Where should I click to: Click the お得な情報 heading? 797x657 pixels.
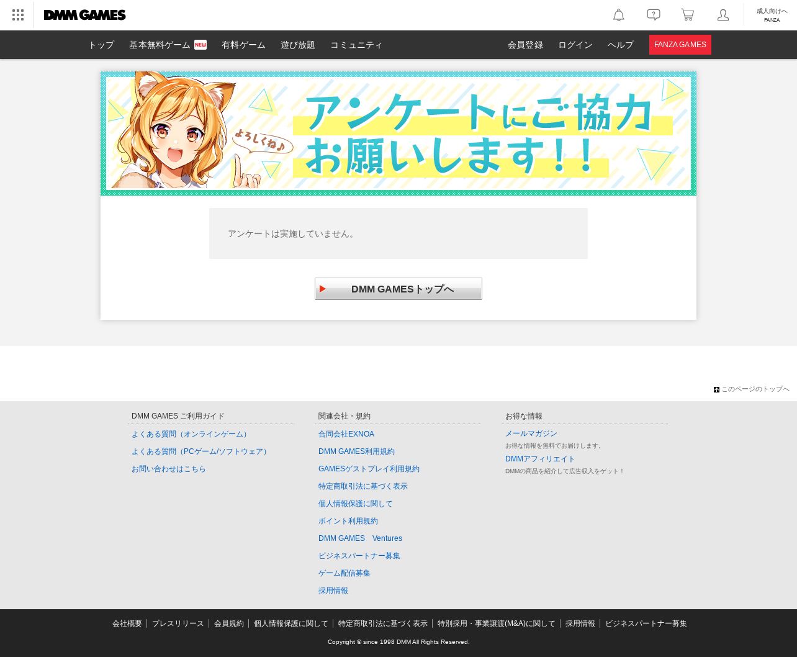(x=524, y=416)
